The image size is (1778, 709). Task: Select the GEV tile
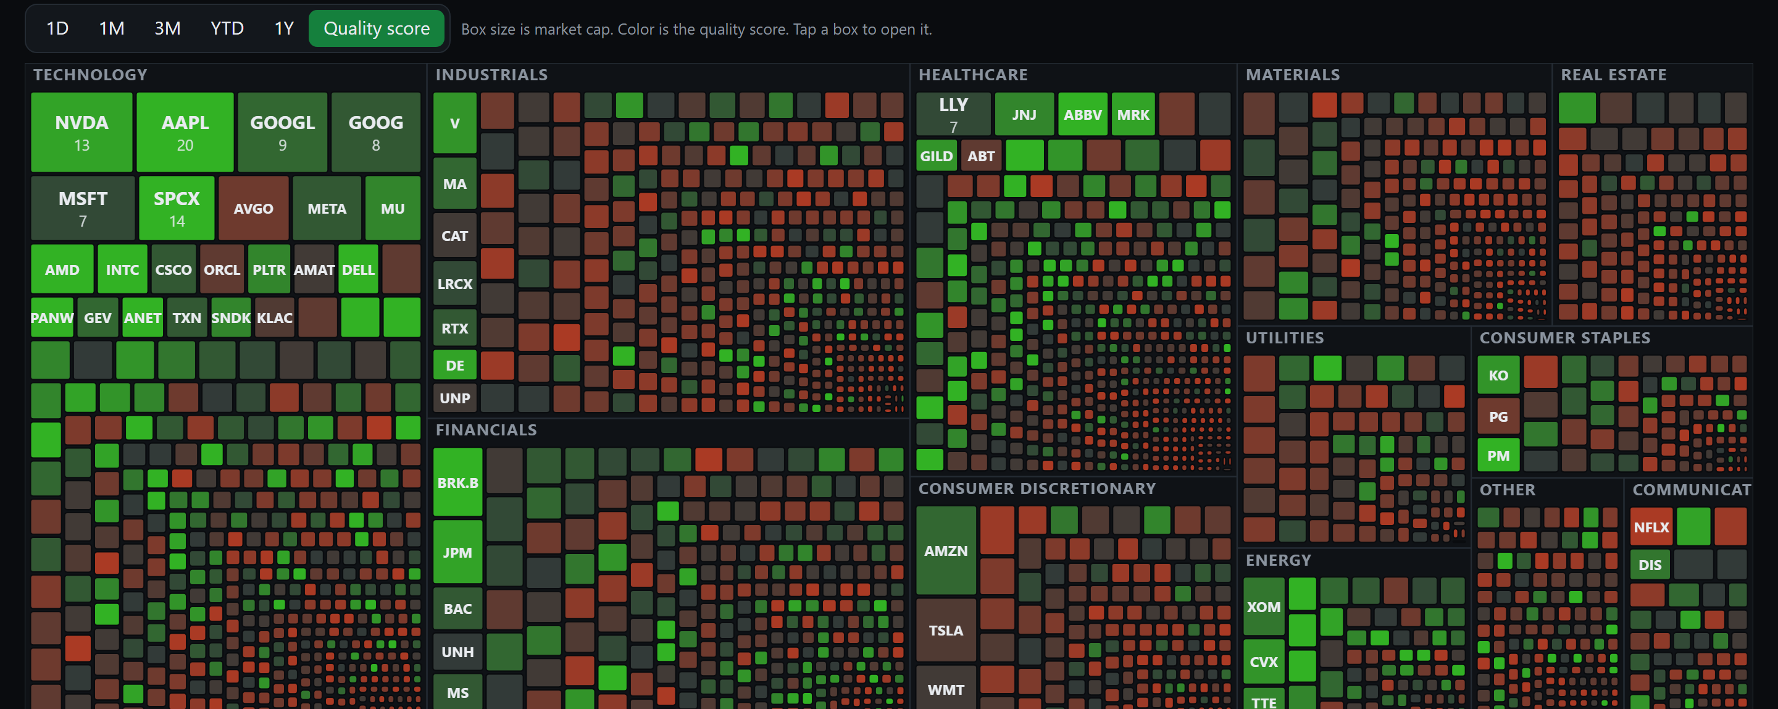98,317
